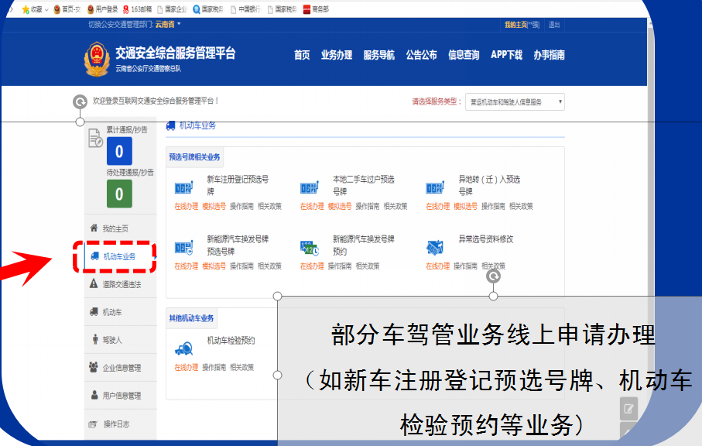This screenshot has height=446, width=702.
Task: Click the 异常选号资料修改 icon
Action: 435,248
